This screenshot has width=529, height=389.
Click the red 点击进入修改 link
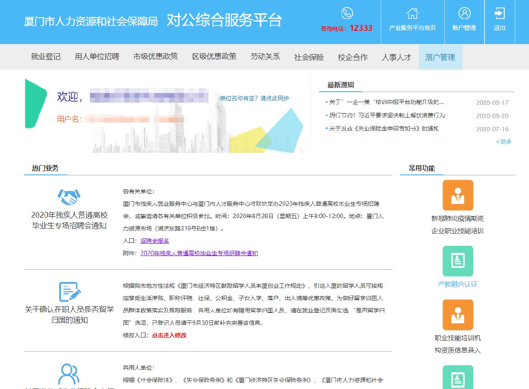coord(169,335)
